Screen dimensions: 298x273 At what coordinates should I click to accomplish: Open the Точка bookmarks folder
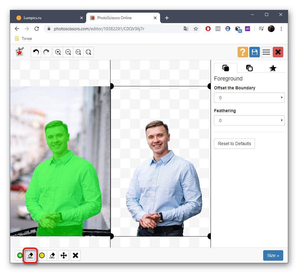point(23,39)
